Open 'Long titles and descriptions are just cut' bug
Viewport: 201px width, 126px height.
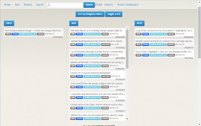pyautogui.click(x=97, y=94)
